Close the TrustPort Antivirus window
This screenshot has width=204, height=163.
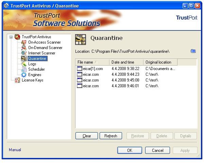(198, 6)
